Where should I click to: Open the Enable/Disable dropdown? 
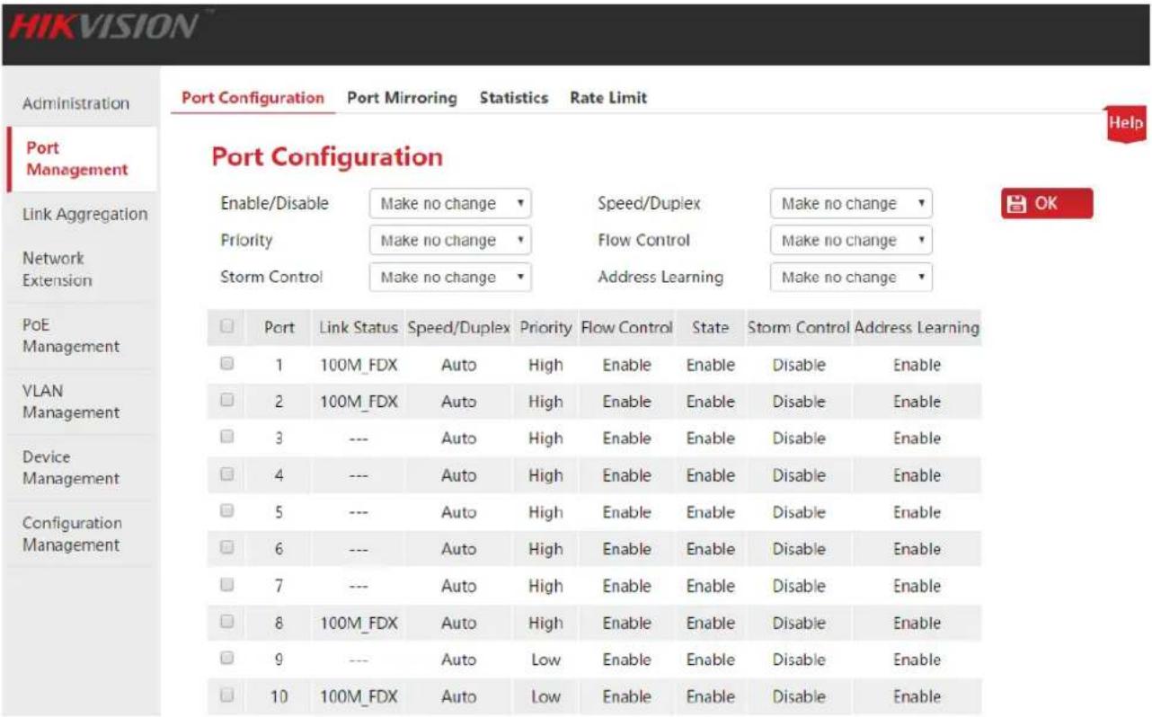pyautogui.click(x=450, y=204)
